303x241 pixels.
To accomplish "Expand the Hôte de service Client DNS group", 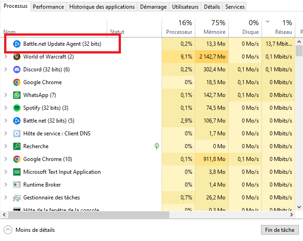I will [5, 134].
